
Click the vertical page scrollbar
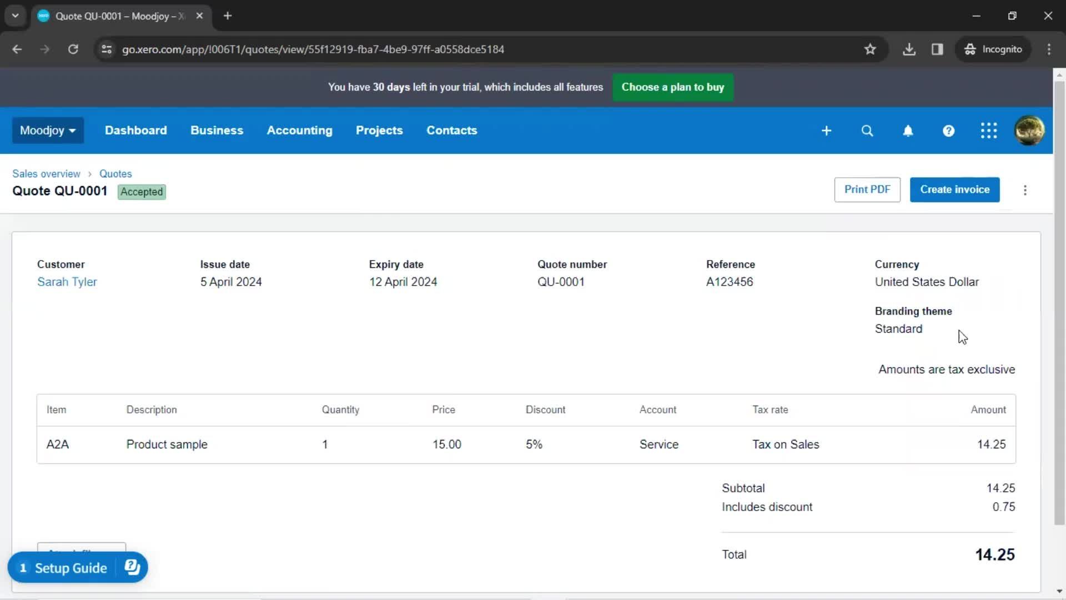pyautogui.click(x=1059, y=303)
